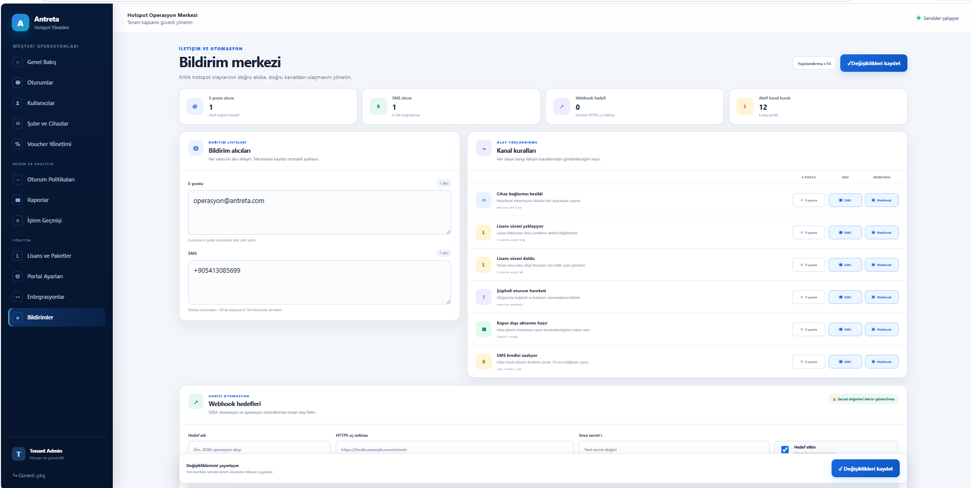Image resolution: width=971 pixels, height=488 pixels.
Task: Open Raporlar menu item
Action: [x=57, y=200]
